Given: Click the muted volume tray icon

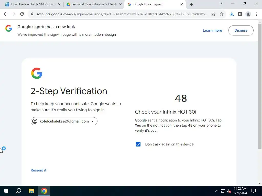Looking at the screenshot, I should pos(229,191).
